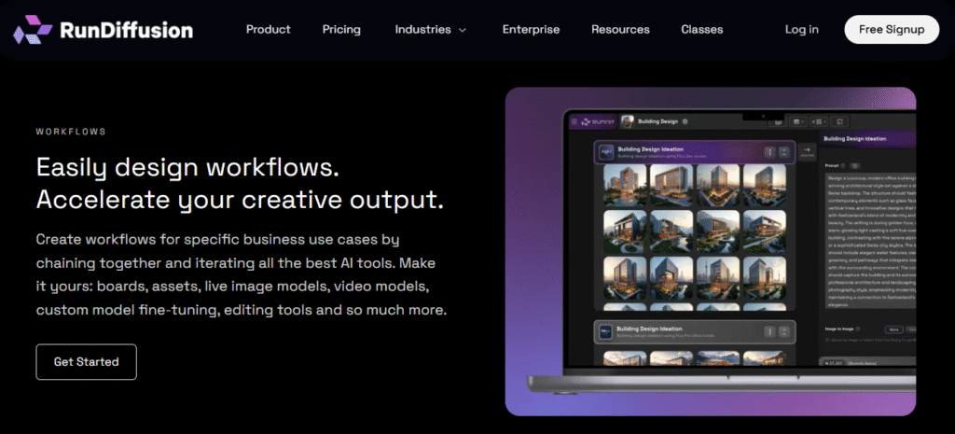
Task: Click the window icon at Runnit toolbar's right end
Action: (840, 121)
